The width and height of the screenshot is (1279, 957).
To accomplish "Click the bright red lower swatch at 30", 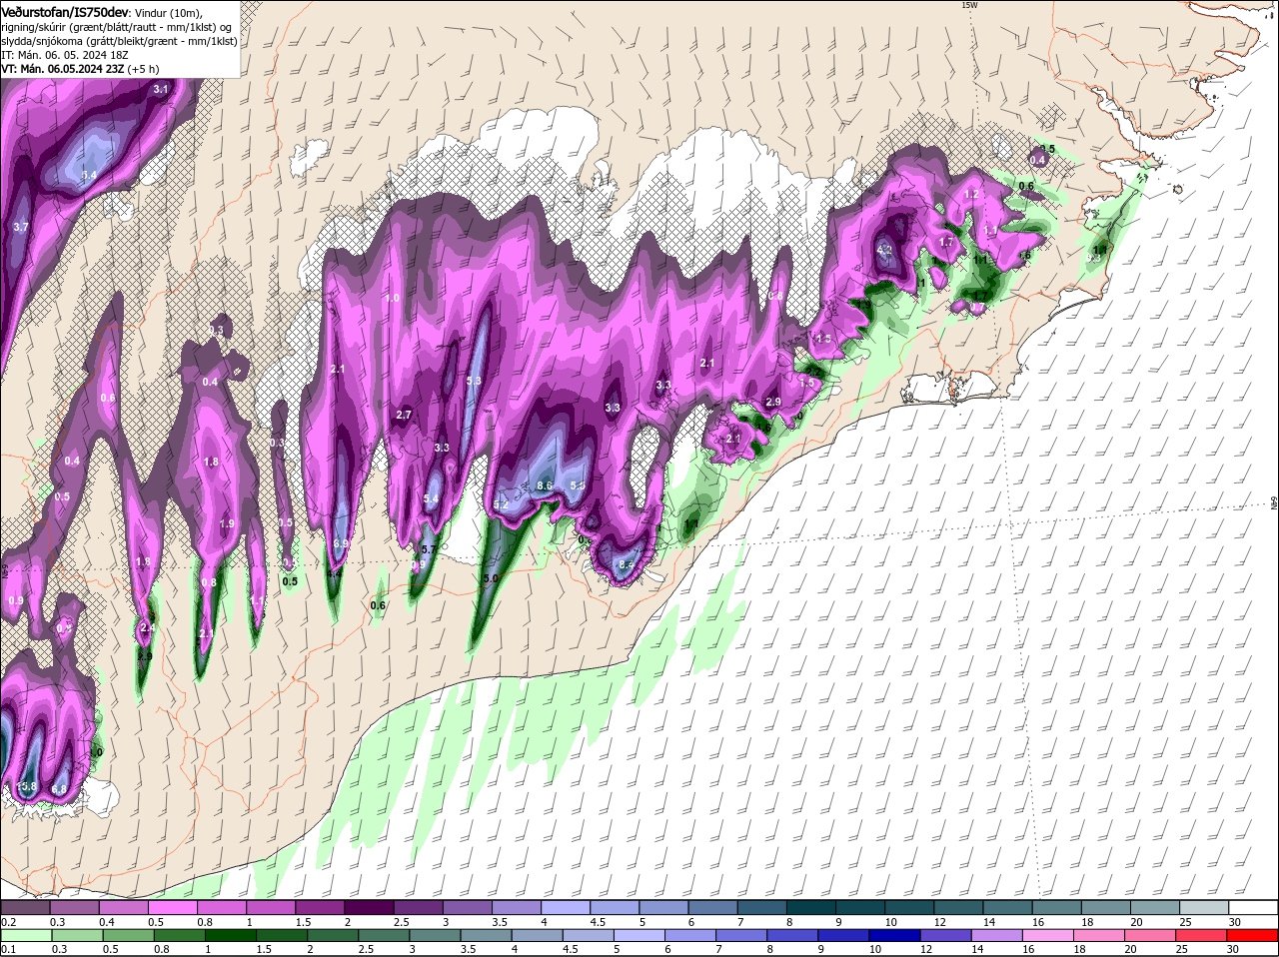I will 1253,936.
